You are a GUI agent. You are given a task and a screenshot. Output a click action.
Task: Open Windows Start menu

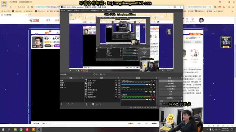tap(3, 130)
